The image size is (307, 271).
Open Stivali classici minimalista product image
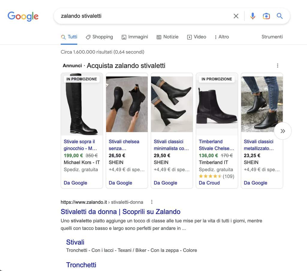pos(172,104)
